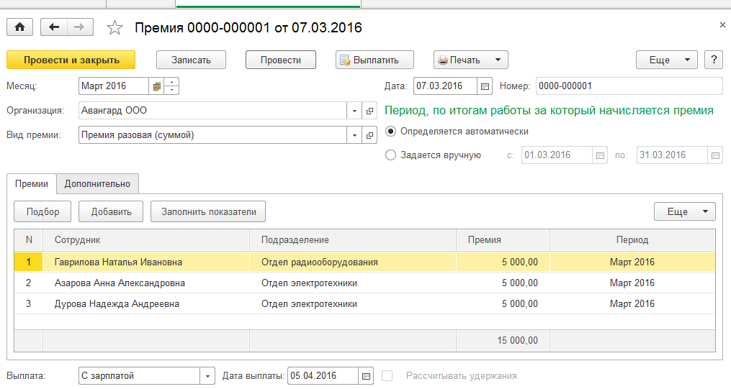Open the Организация record with the link icon

click(369, 111)
